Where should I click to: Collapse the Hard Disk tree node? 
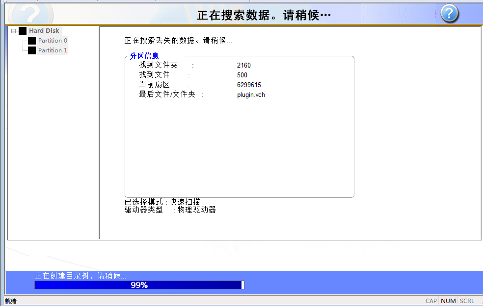tap(14, 31)
